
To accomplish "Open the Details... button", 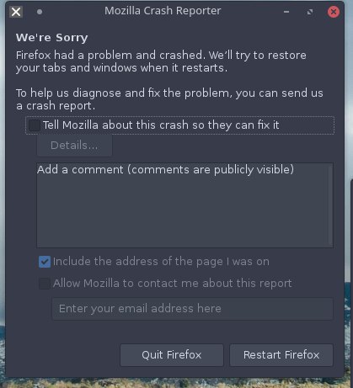I will (x=74, y=146).
